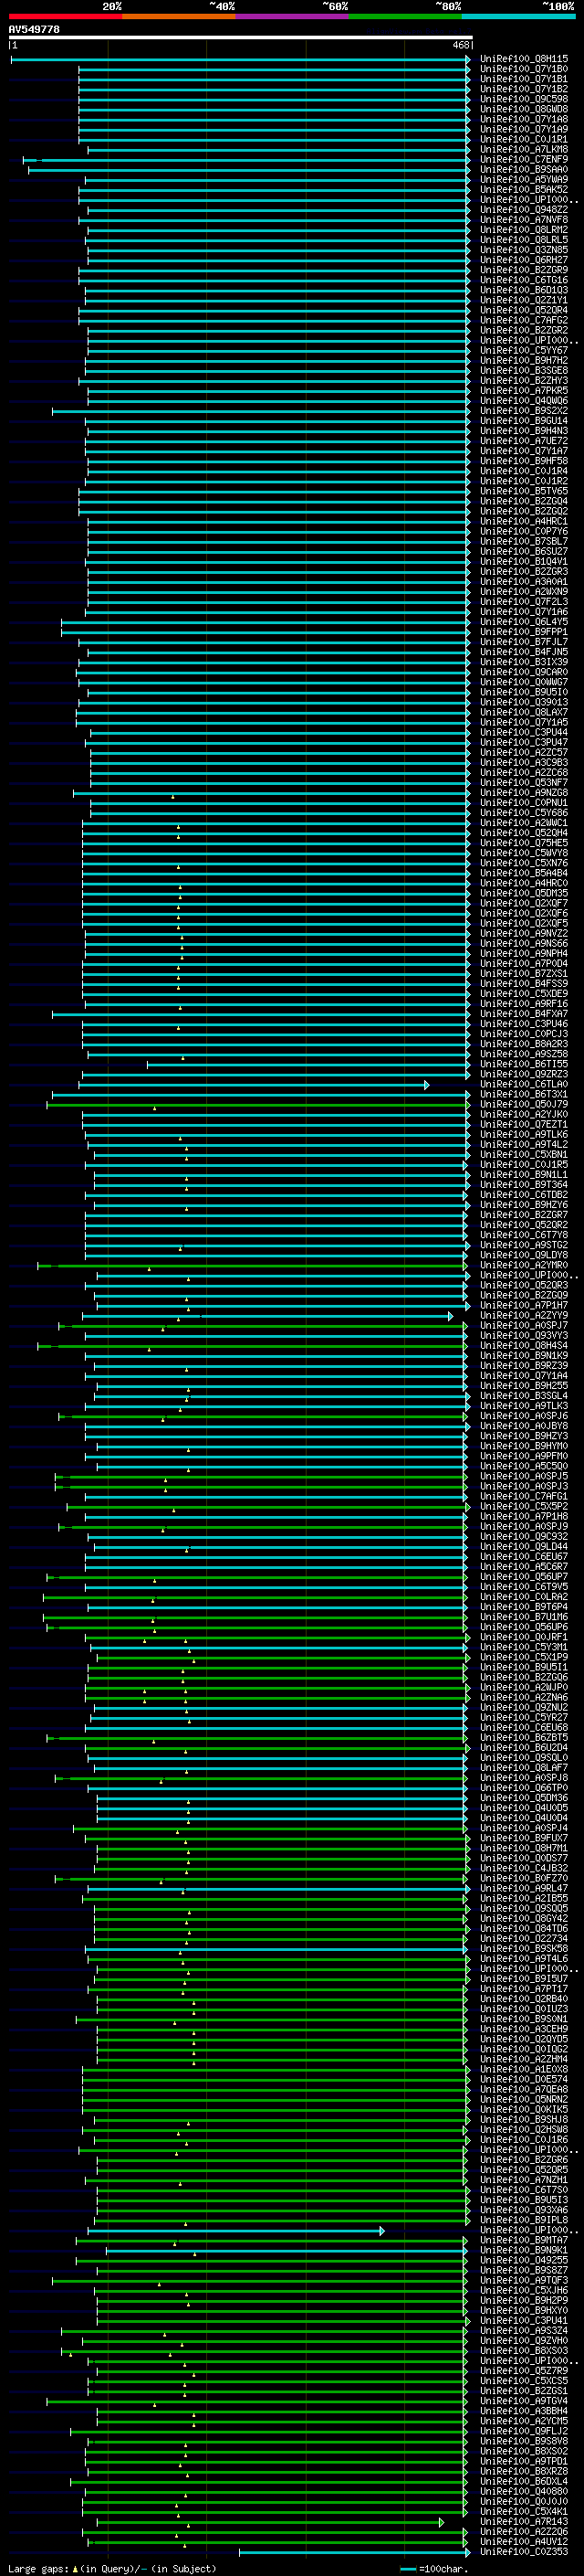Open hit UniRef100_C0Z353
Screen dimensions: 584x2576
(x=524, y=2551)
